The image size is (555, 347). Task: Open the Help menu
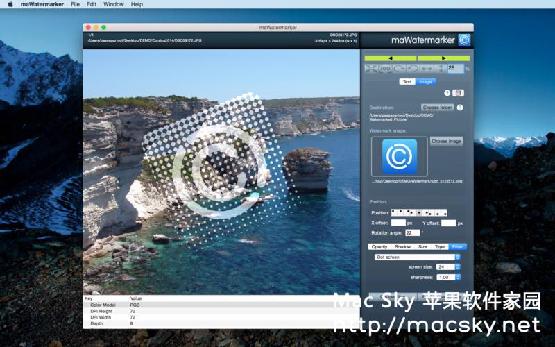point(137,4)
